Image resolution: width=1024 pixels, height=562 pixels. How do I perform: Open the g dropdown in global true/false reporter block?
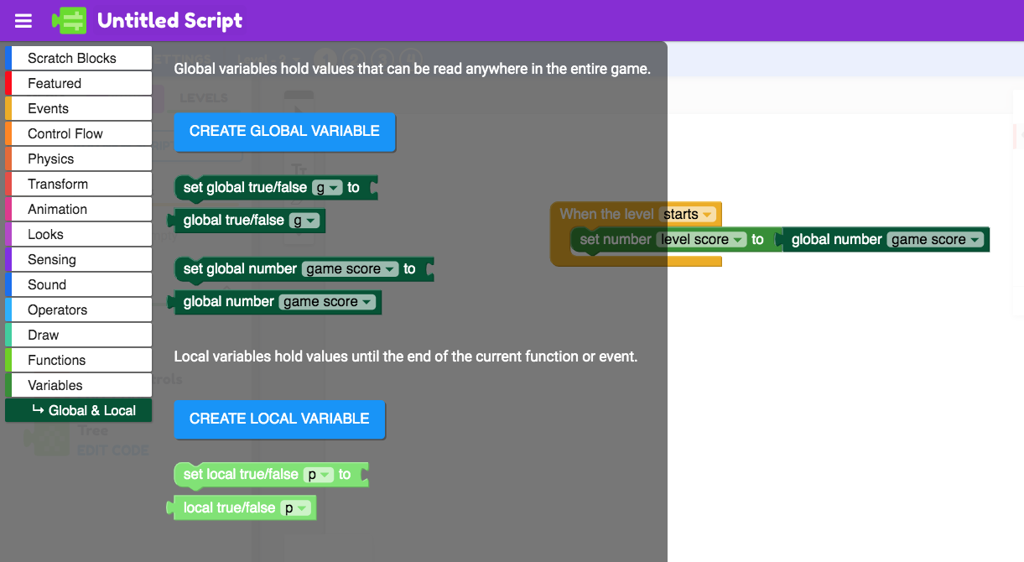point(304,221)
